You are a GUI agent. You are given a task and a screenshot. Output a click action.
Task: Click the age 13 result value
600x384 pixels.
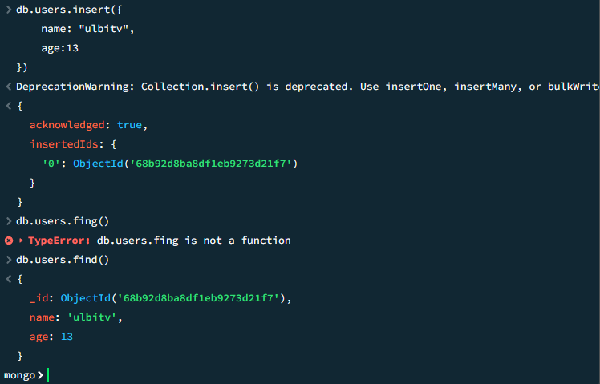tap(67, 337)
